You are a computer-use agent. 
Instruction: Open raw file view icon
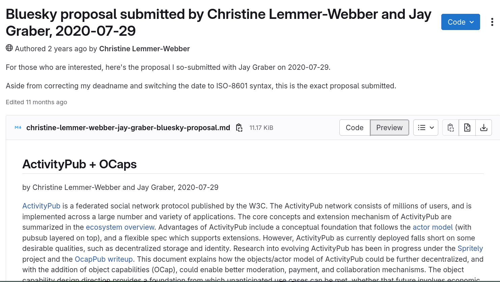pos(467,128)
